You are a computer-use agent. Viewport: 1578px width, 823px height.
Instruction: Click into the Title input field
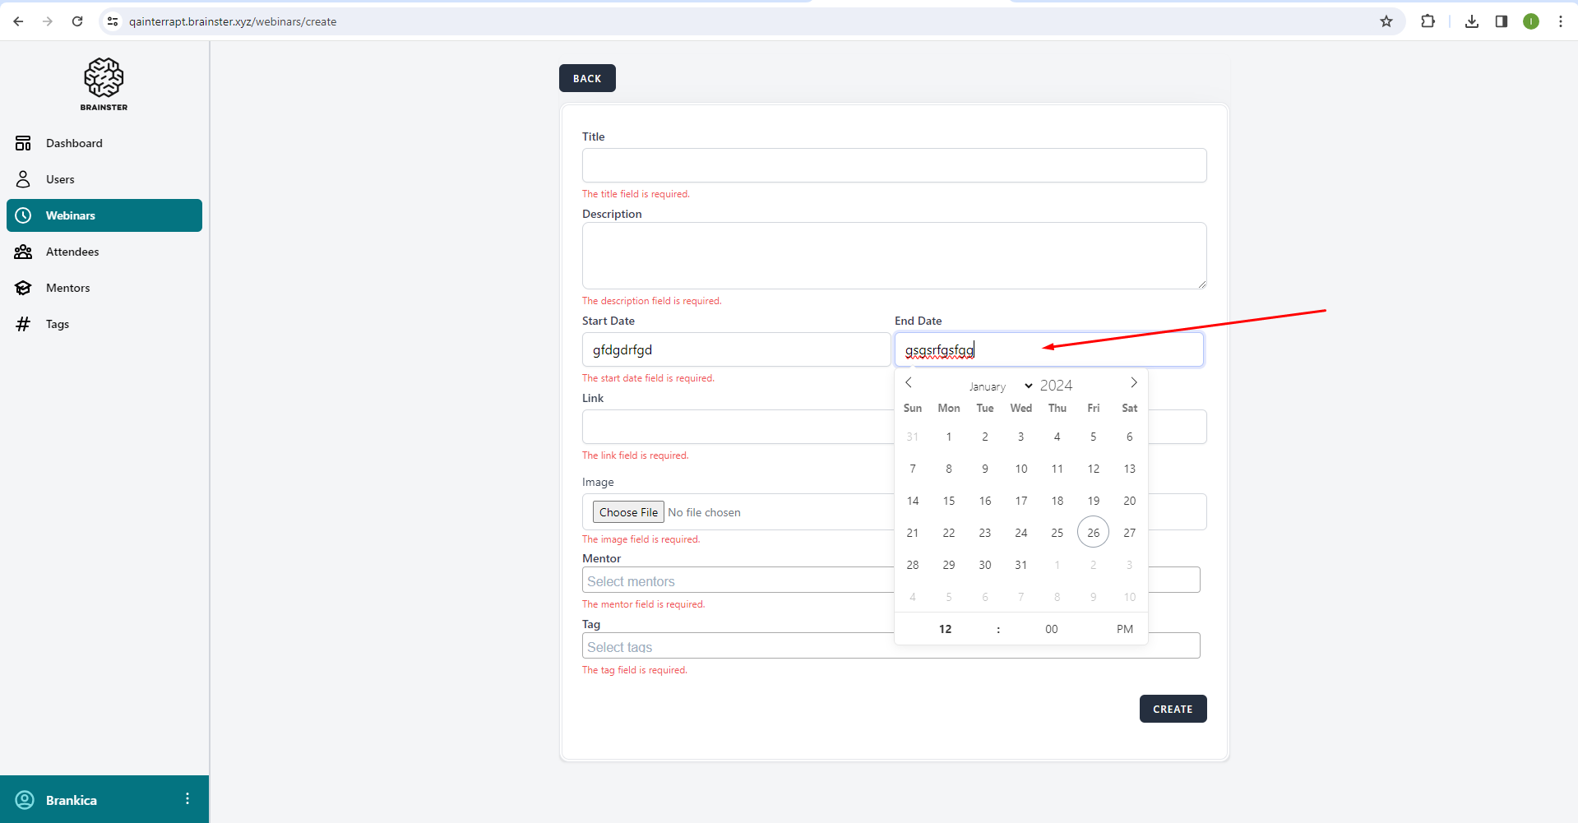pos(894,165)
